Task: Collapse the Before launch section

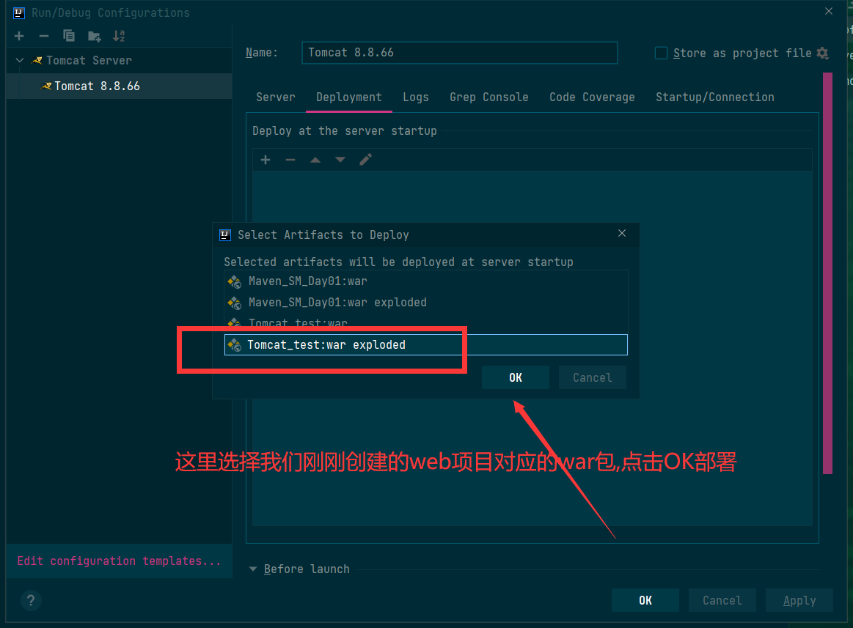Action: tap(253, 569)
